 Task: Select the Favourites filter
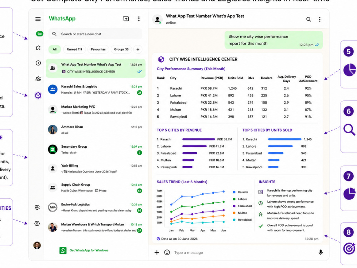click(x=99, y=49)
